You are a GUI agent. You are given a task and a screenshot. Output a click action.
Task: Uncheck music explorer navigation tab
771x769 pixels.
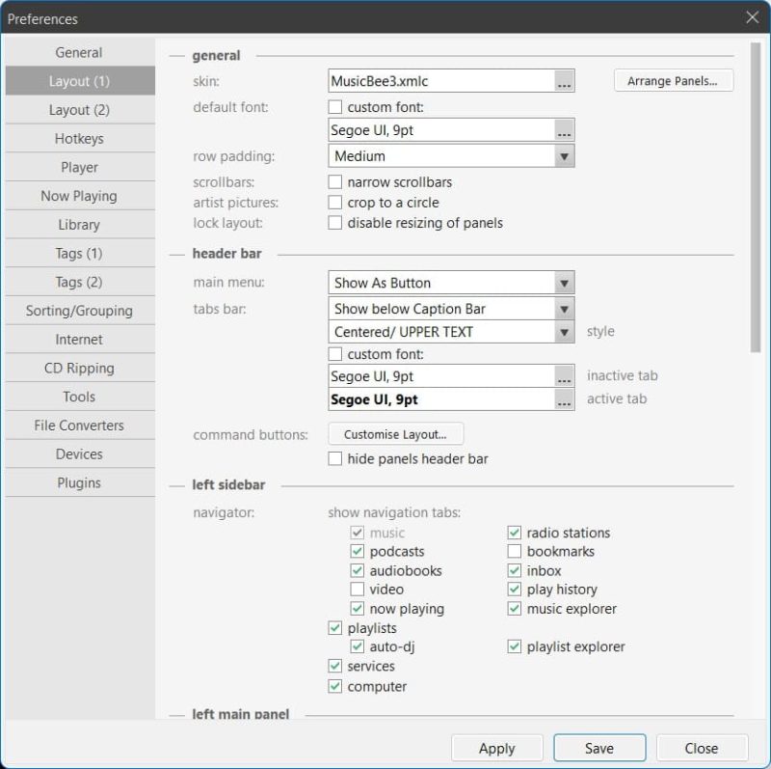point(515,609)
